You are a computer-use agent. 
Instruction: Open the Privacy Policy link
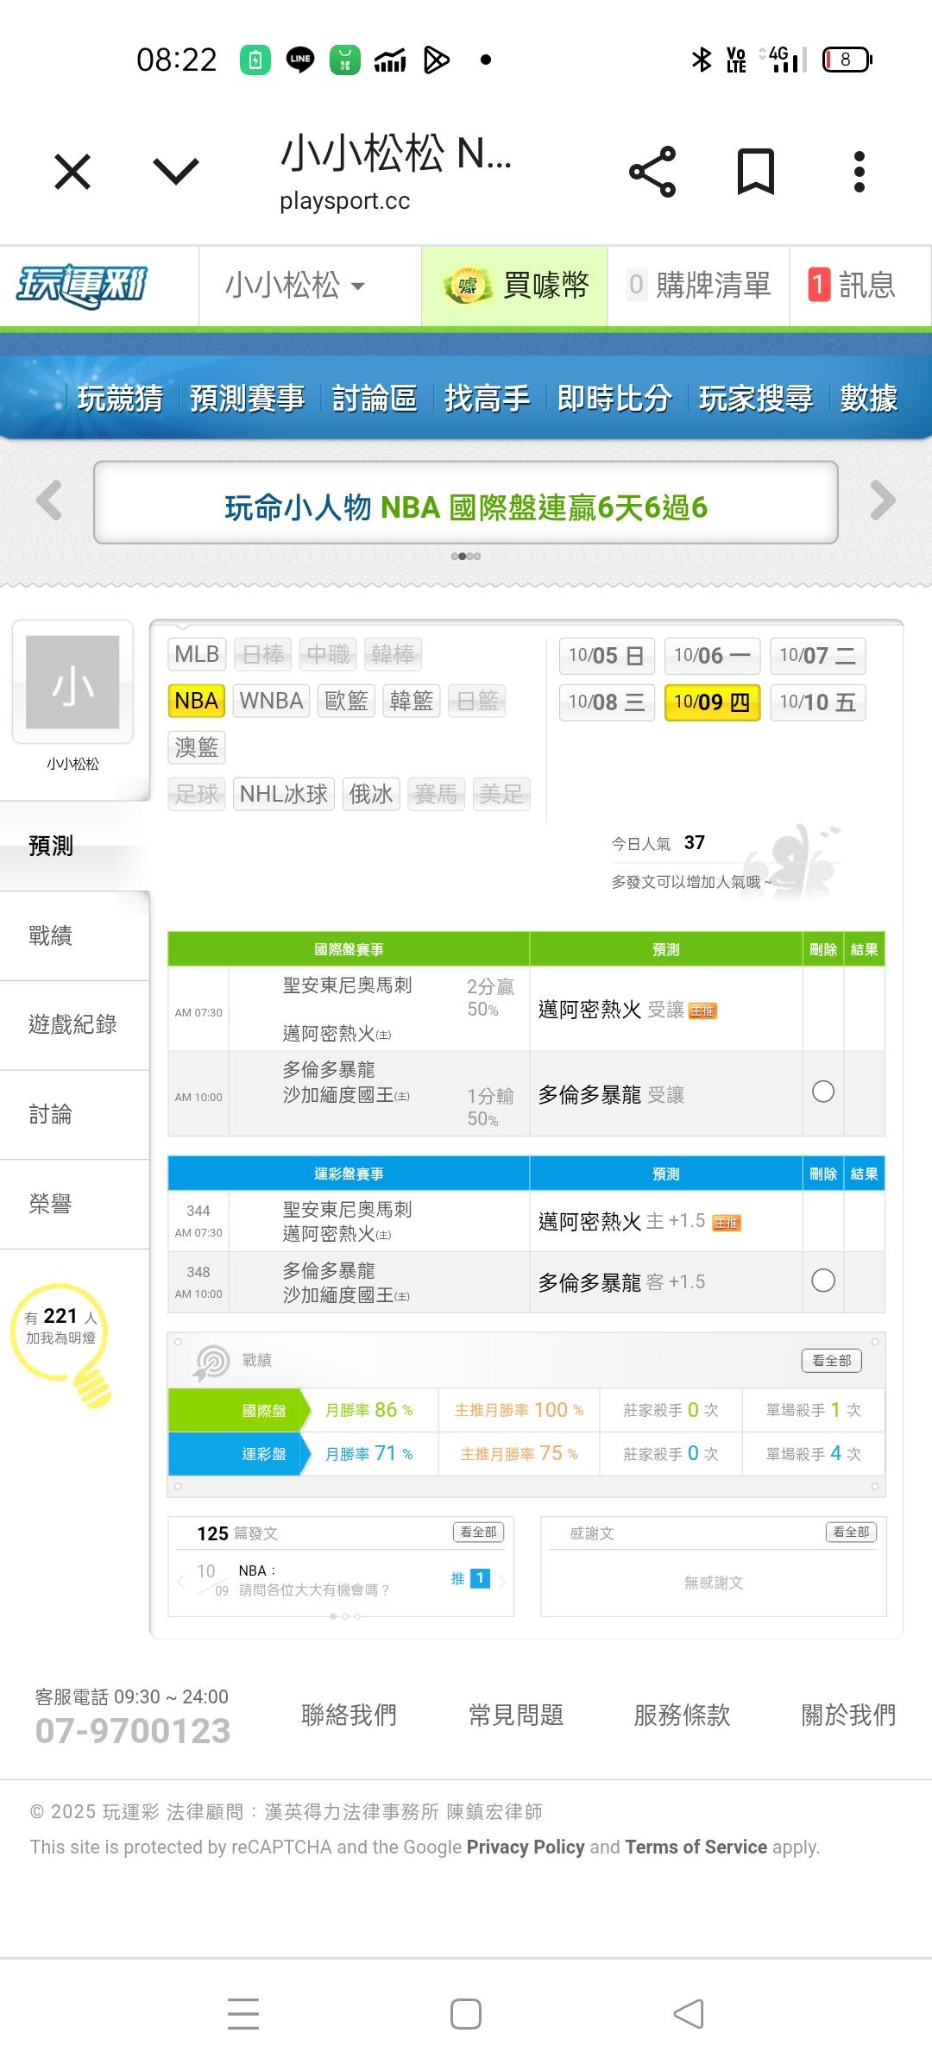pyautogui.click(x=526, y=1847)
